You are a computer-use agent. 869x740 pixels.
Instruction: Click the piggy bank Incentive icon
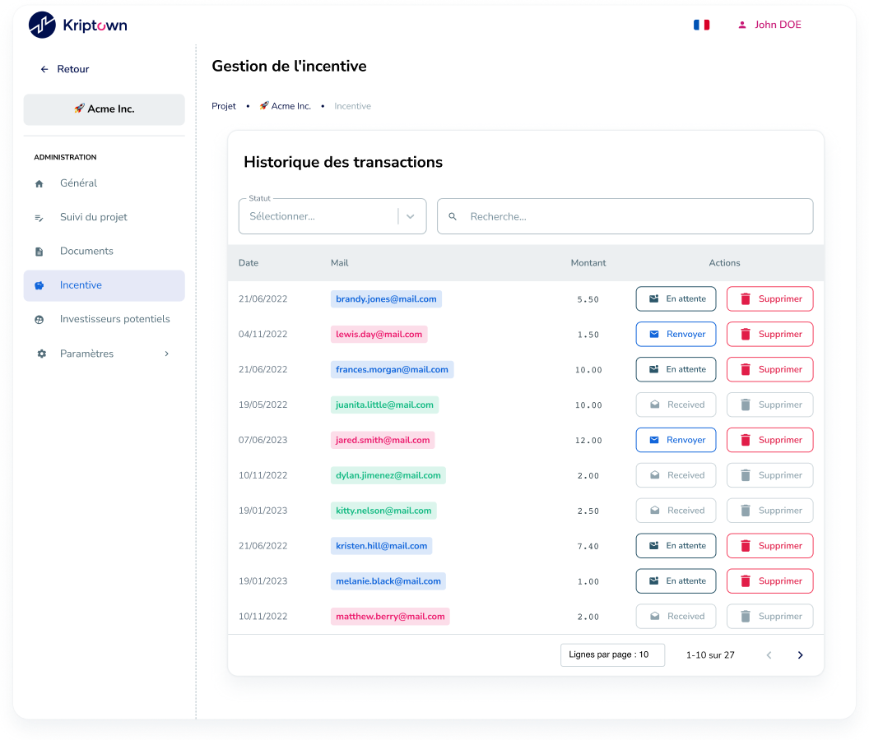click(39, 285)
